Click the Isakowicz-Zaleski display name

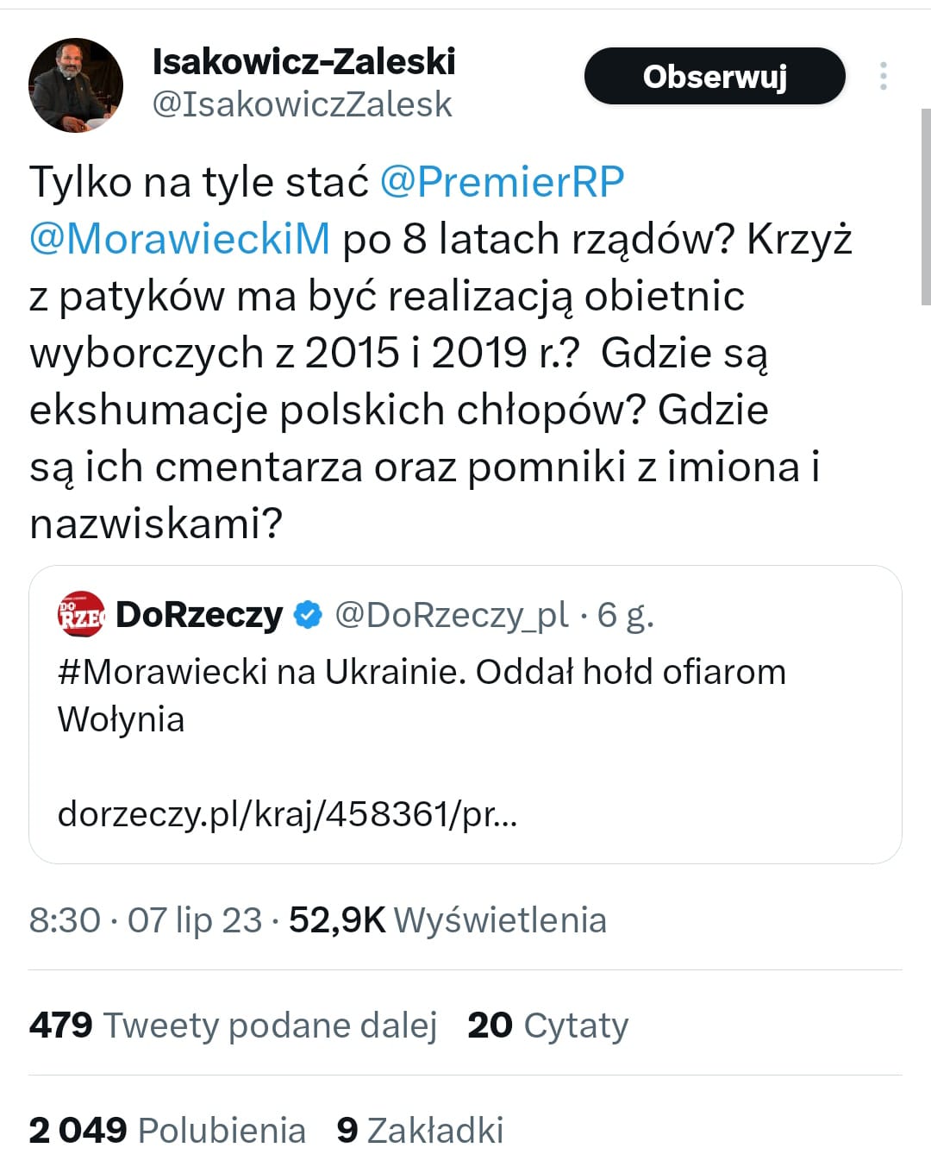pos(303,61)
